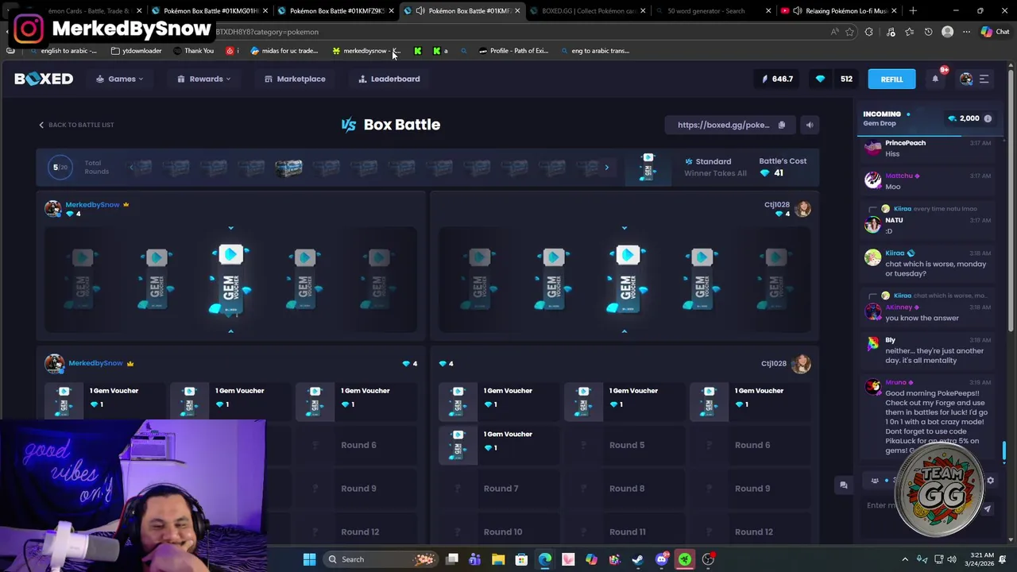
Task: Open info icon beside 2,000 gem drop
Action: click(988, 118)
